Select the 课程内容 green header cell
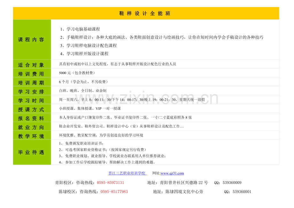The height and width of the screenshot is (208, 294). coord(31,40)
